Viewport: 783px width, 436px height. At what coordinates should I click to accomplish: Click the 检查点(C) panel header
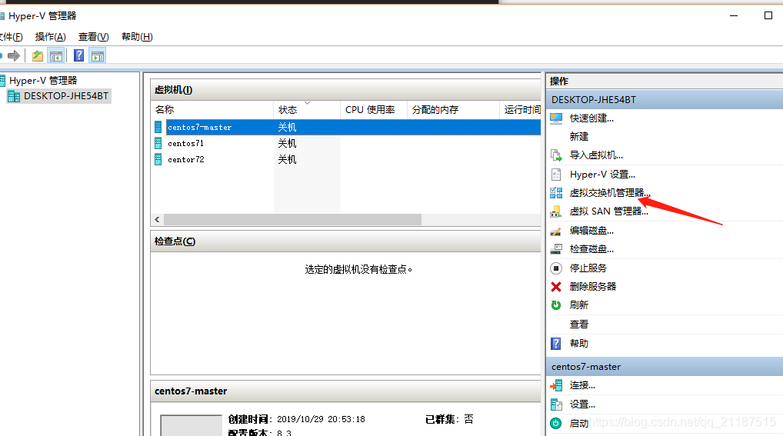(345, 241)
